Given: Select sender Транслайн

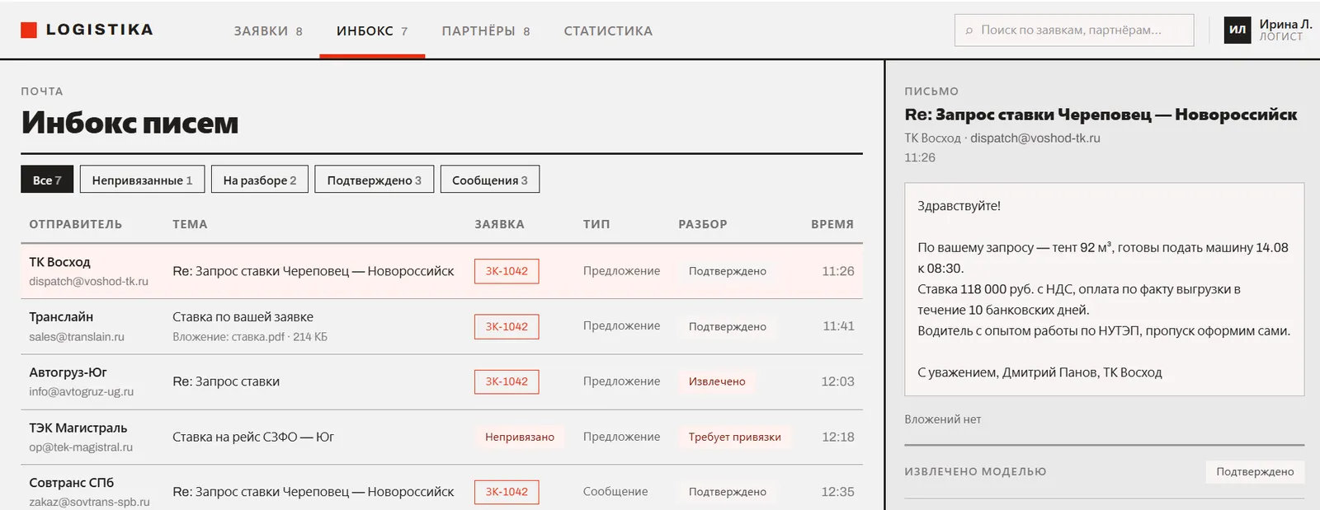Looking at the screenshot, I should point(61,317).
